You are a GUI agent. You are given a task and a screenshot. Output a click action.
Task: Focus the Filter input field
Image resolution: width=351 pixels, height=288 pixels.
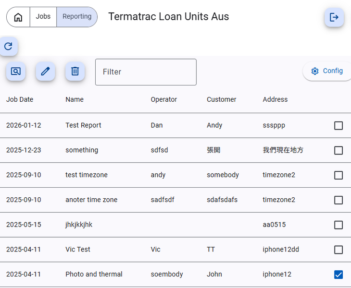(x=146, y=72)
